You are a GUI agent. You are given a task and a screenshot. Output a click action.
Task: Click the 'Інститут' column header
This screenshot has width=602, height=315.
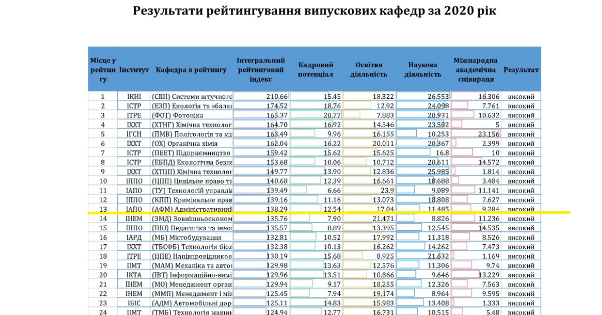(134, 70)
